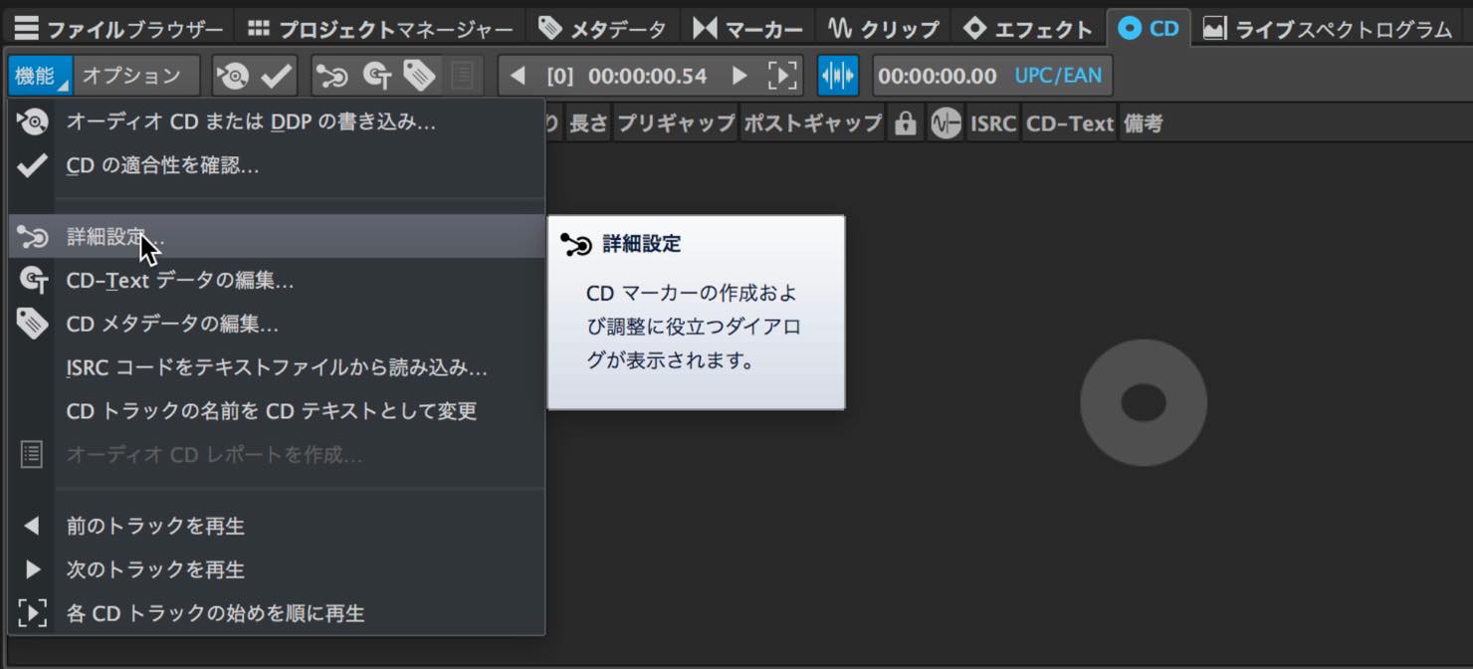Click the CD wizard toolbar icon
The image size is (1473, 669).
(x=332, y=76)
